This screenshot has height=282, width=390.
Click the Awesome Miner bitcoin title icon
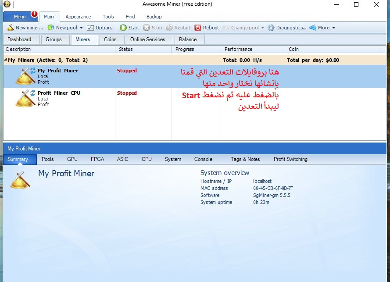pyautogui.click(x=7, y=4)
